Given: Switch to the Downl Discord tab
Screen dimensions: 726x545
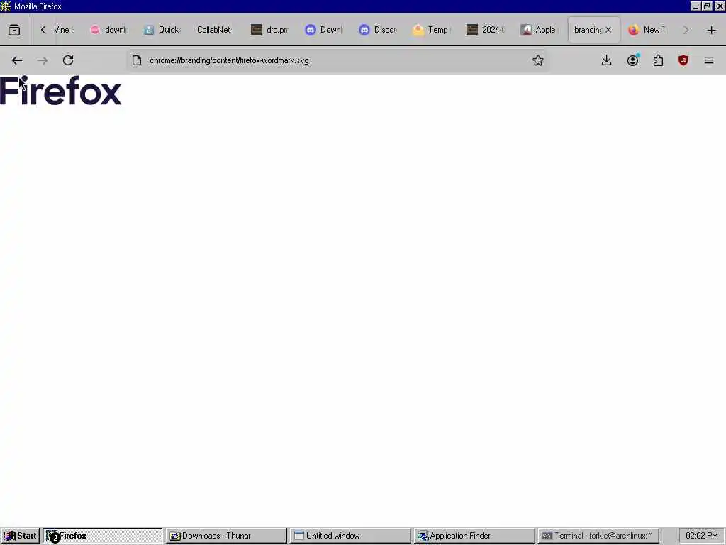Looking at the screenshot, I should tap(323, 30).
